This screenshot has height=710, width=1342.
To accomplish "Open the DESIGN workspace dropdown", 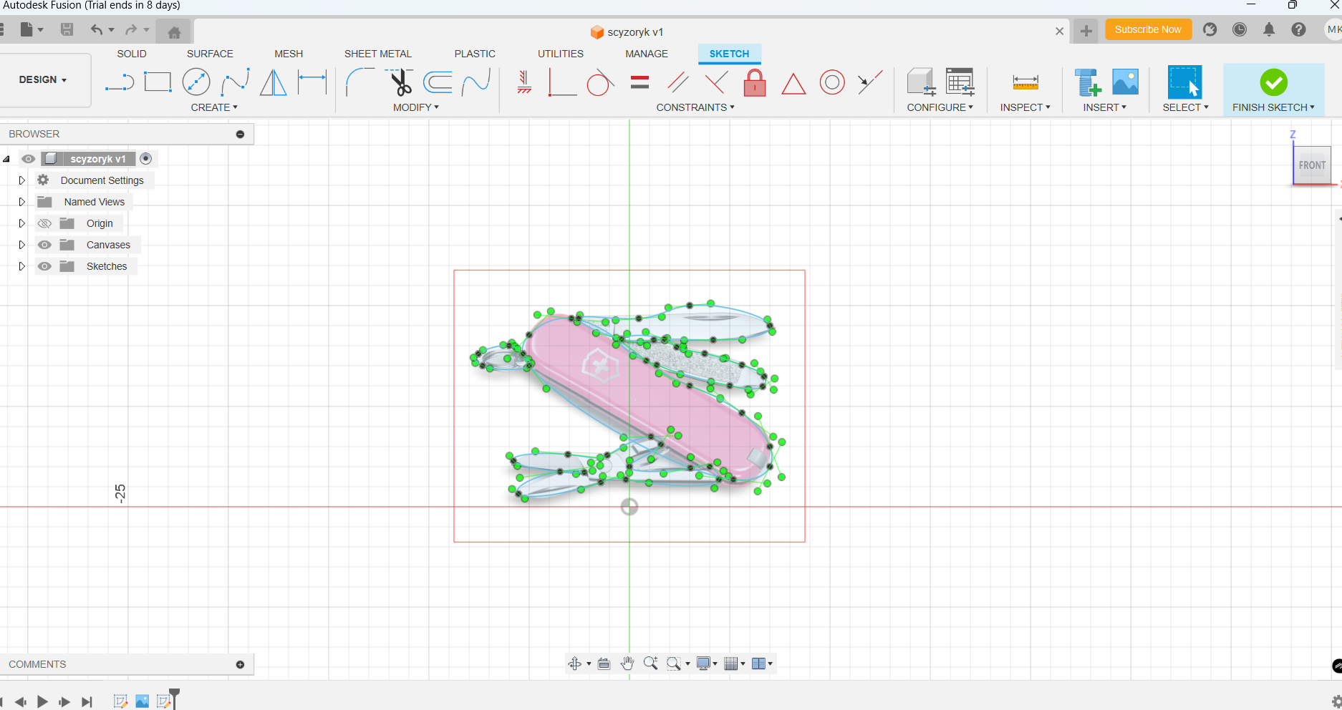I will (43, 79).
